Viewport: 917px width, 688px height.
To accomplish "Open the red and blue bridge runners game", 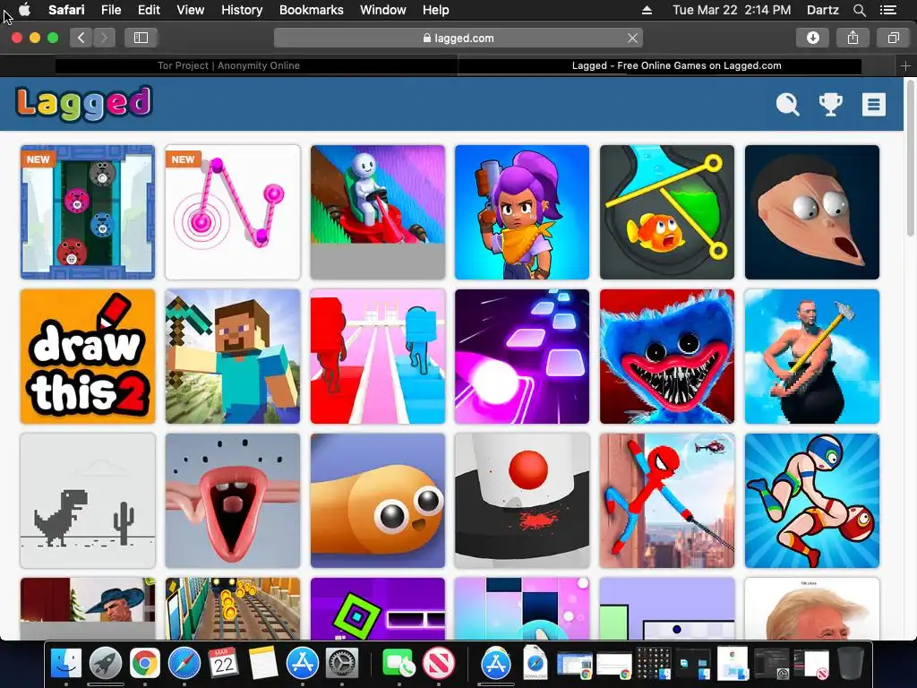I will click(x=378, y=357).
